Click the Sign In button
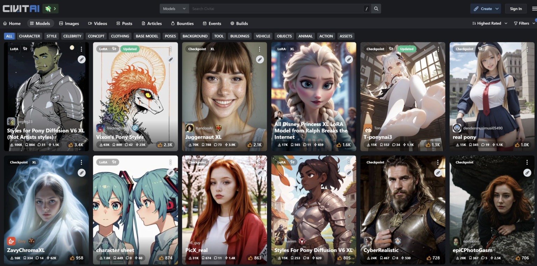 (516, 9)
